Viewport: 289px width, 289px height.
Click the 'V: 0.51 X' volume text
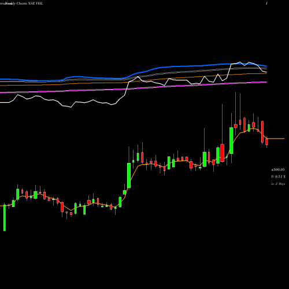(x=278, y=177)
